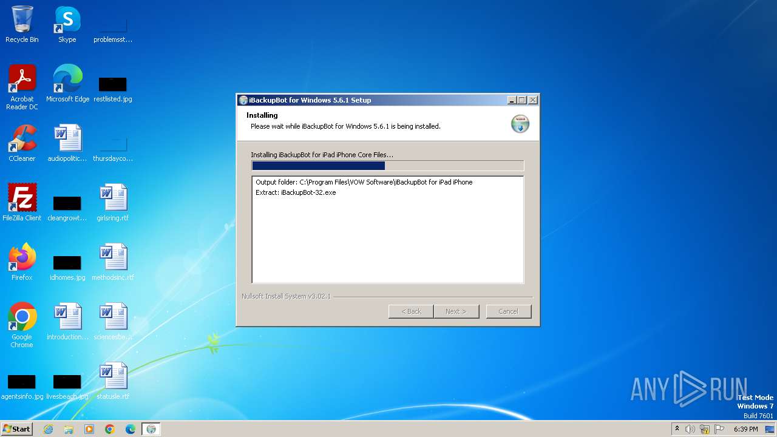Click the Output folder log line
The width and height of the screenshot is (777, 437).
pyautogui.click(x=364, y=182)
